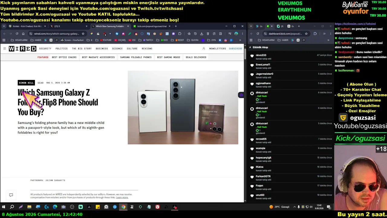The height and width of the screenshot is (218, 387).
Task: Close the Kicklet tab
Action: pyautogui.click(x=44, y=26)
